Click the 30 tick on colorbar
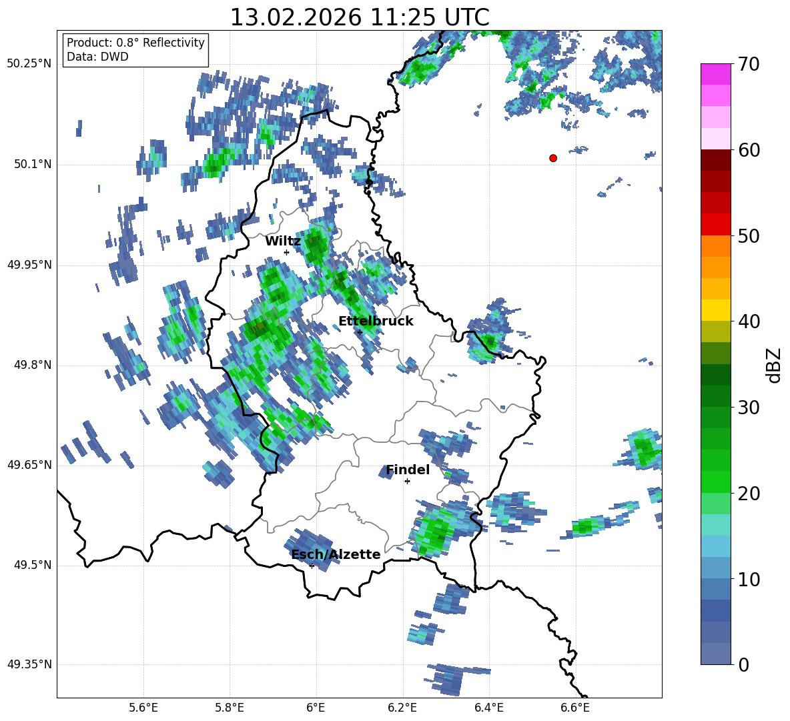 [x=749, y=408]
